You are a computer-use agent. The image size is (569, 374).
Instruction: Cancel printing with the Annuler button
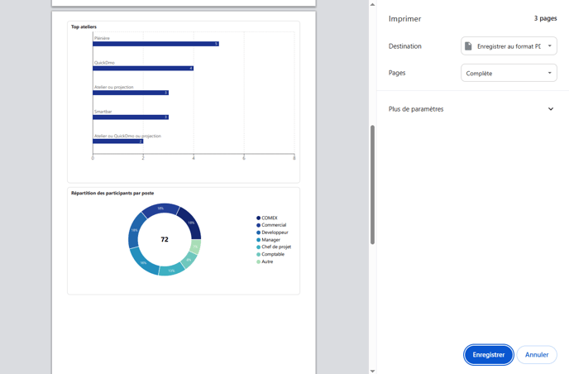pyautogui.click(x=537, y=355)
